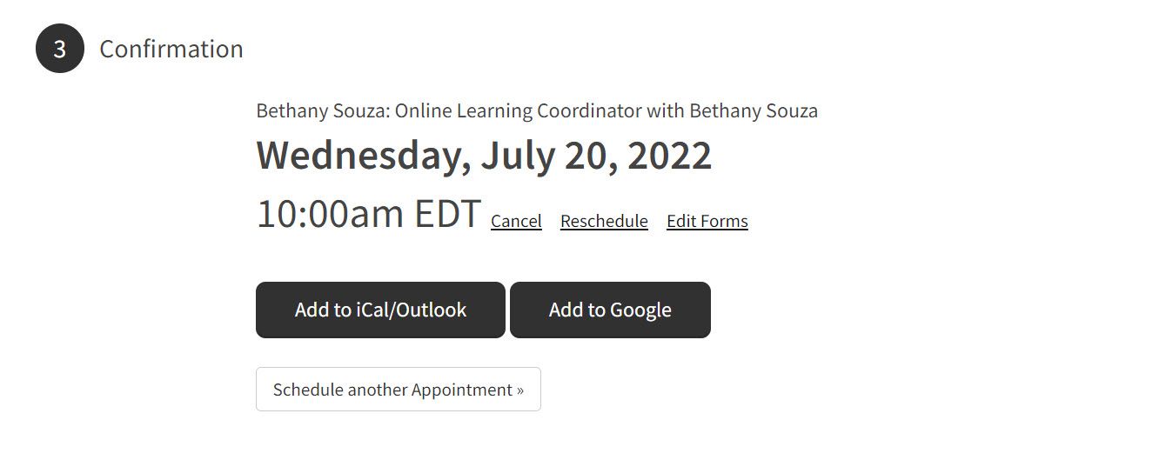Select the Wednesday, July 20, 2022 date heading
The height and width of the screenshot is (460, 1166).
pyautogui.click(x=484, y=156)
